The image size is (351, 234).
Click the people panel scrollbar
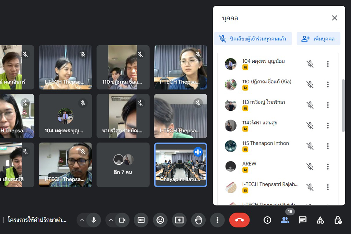343,106
